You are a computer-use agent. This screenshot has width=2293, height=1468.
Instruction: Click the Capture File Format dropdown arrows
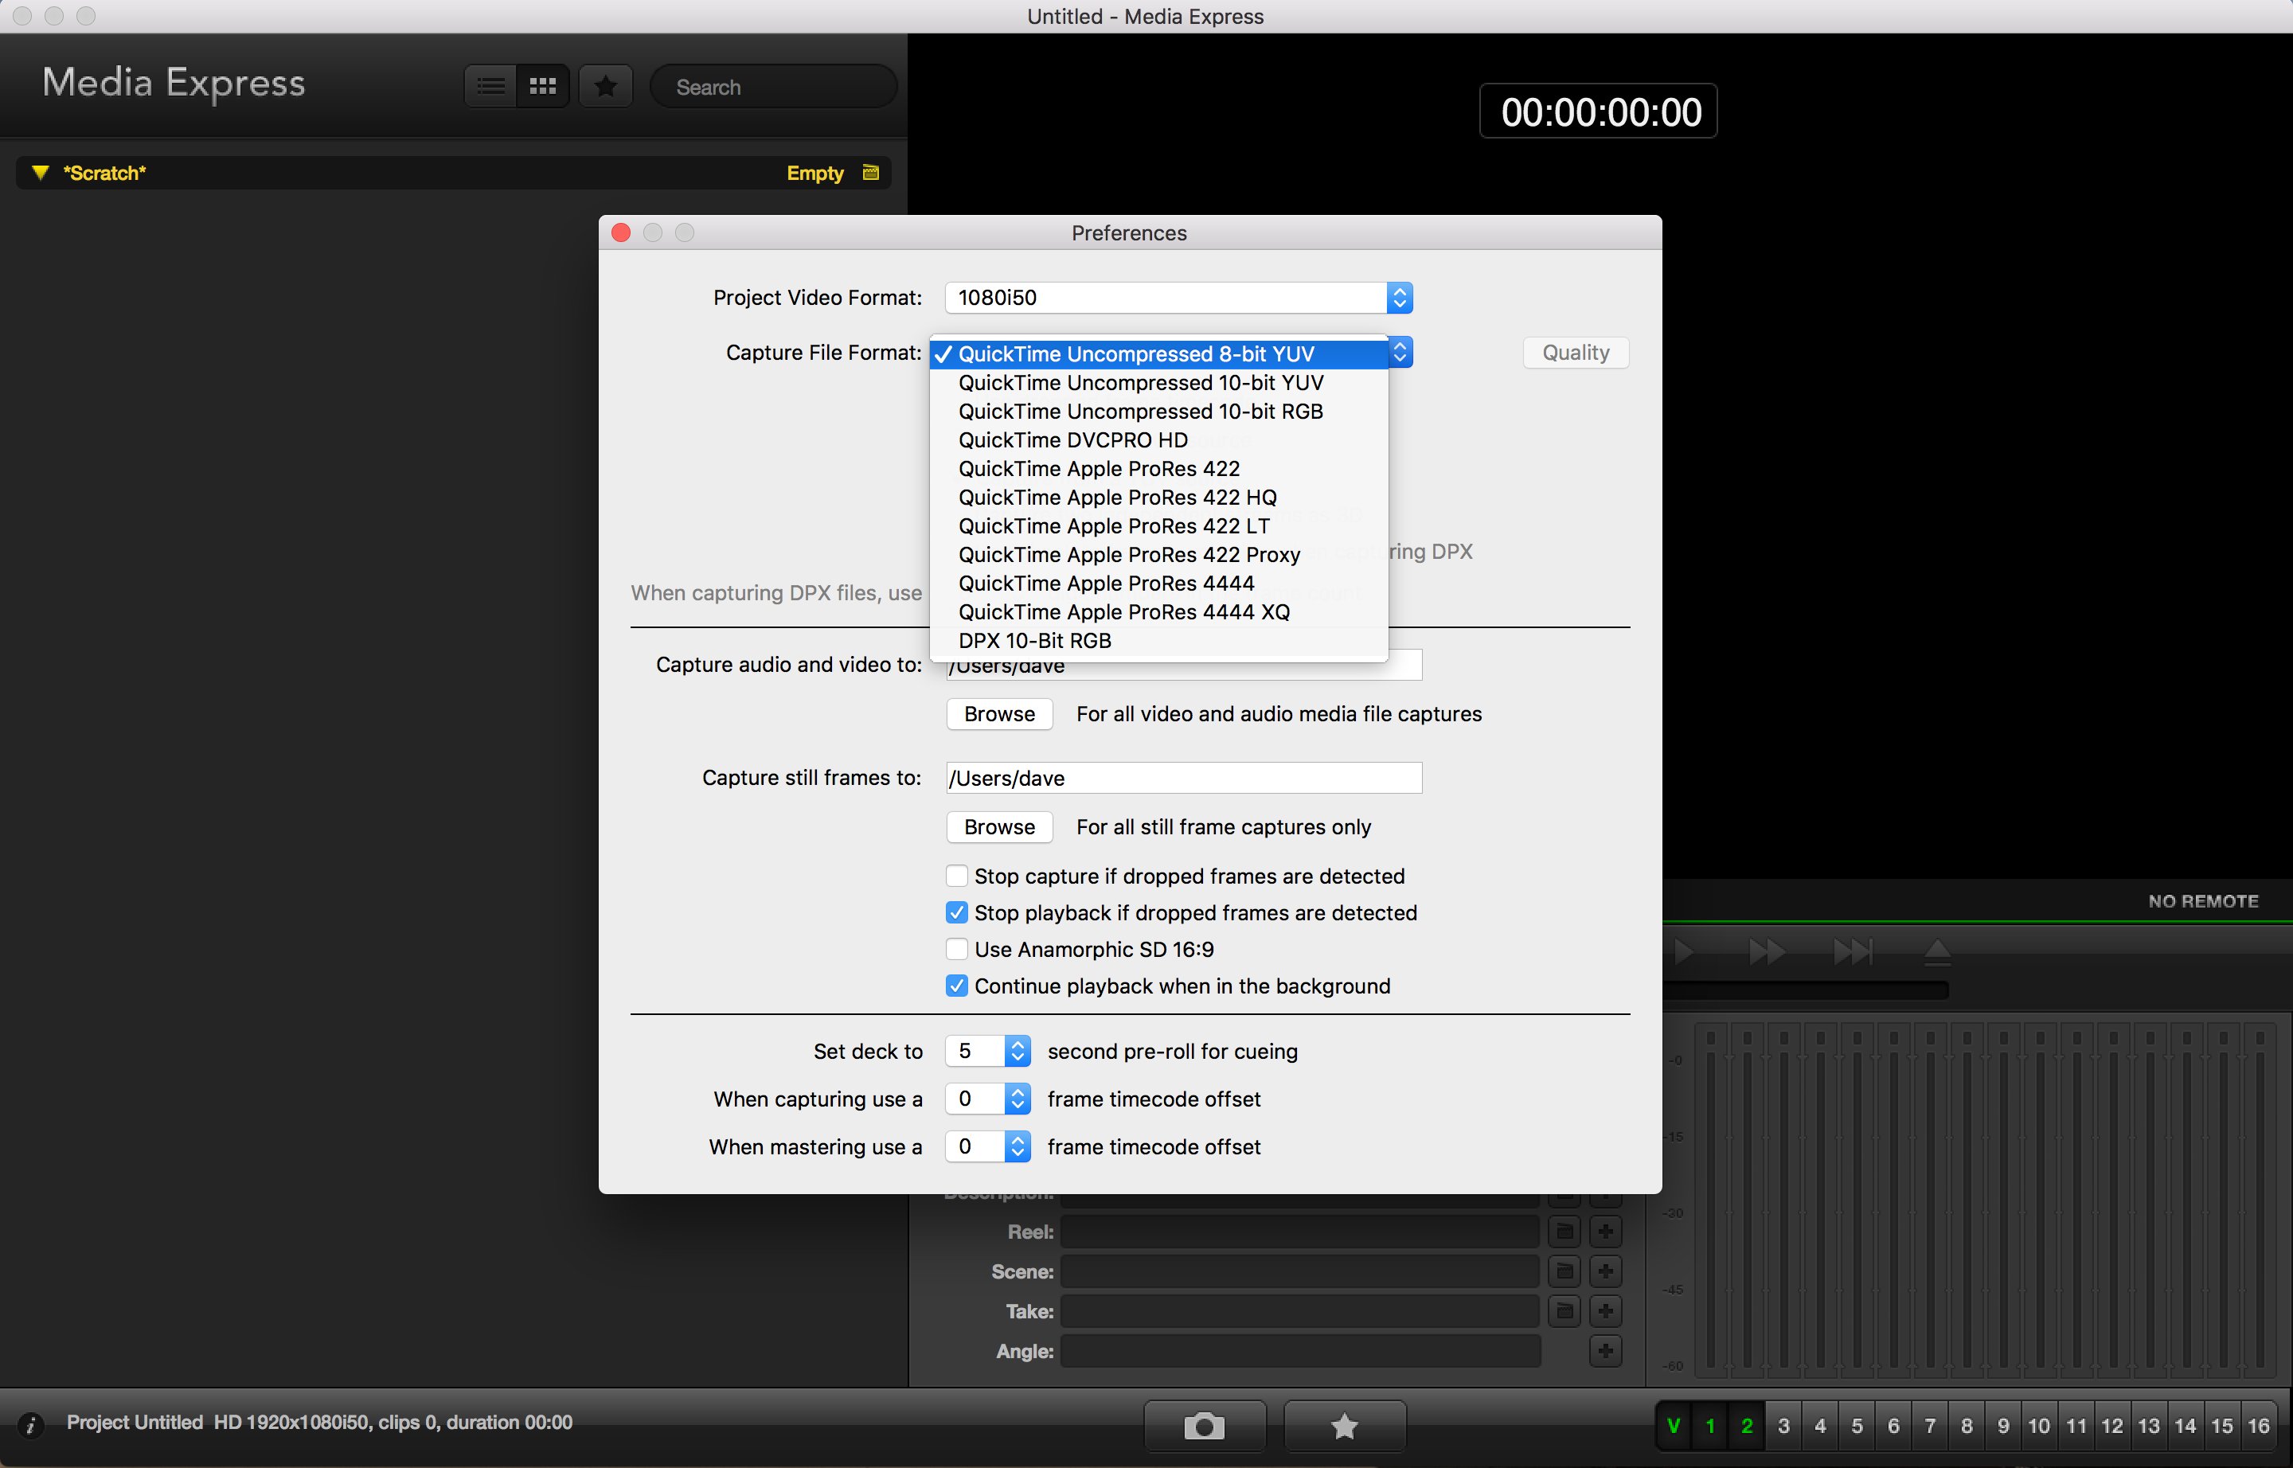tap(1400, 352)
